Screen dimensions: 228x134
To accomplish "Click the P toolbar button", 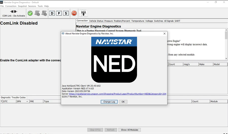I will pos(59,14).
